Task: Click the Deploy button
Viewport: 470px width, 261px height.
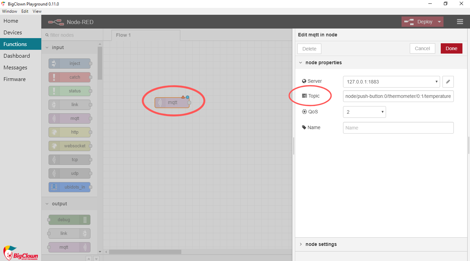Action: (x=418, y=22)
